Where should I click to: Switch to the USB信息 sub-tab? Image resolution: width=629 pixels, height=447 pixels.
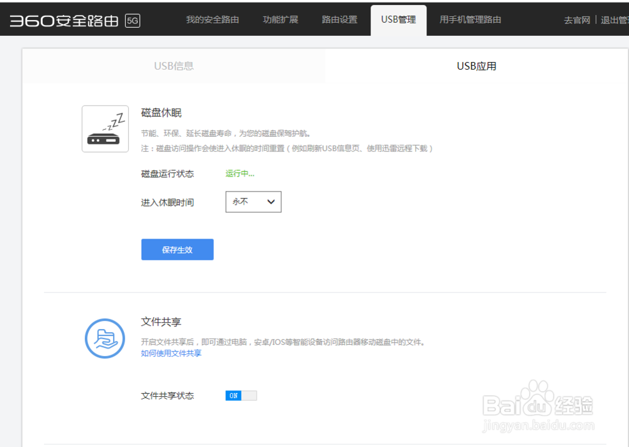(x=174, y=66)
